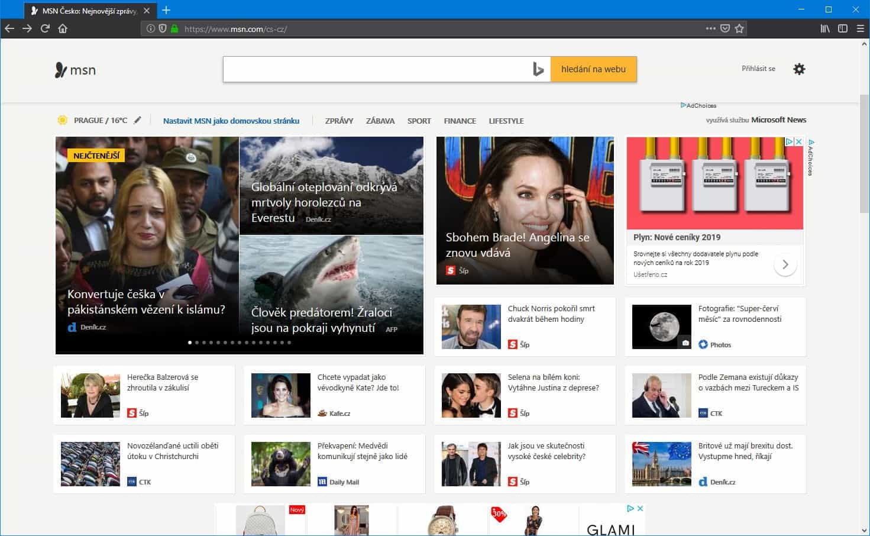The height and width of the screenshot is (536, 870).
Task: Open the ZÁBAVA section
Action: (380, 121)
